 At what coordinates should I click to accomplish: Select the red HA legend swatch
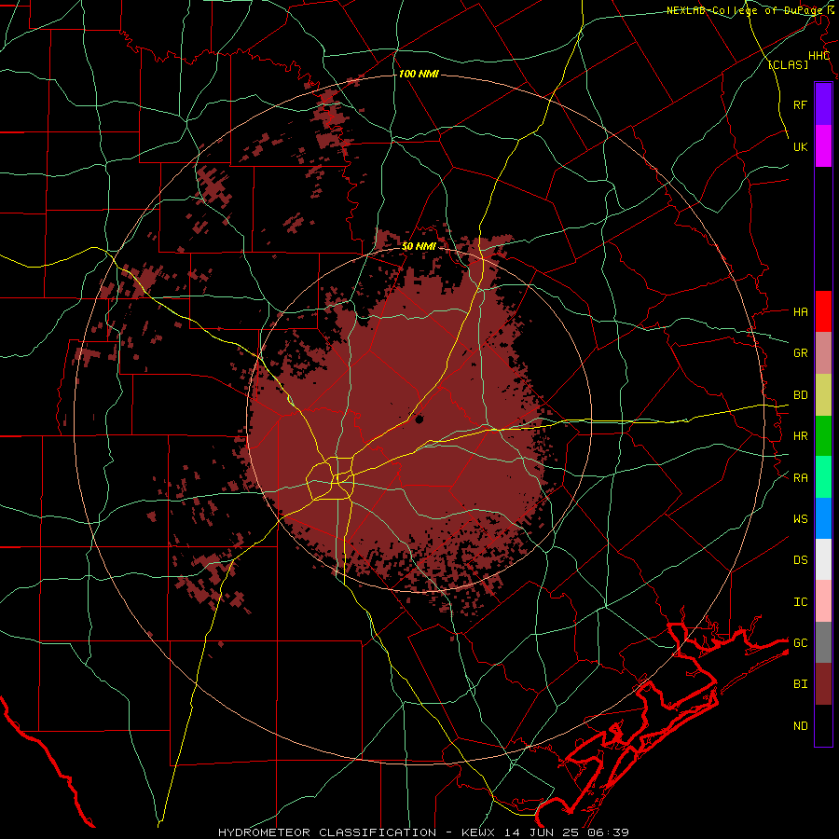point(823,311)
